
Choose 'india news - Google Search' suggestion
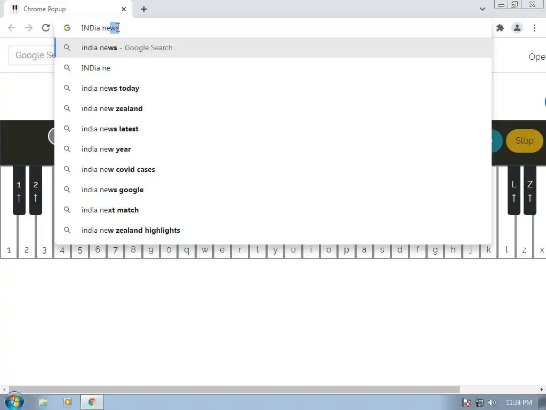pos(274,48)
